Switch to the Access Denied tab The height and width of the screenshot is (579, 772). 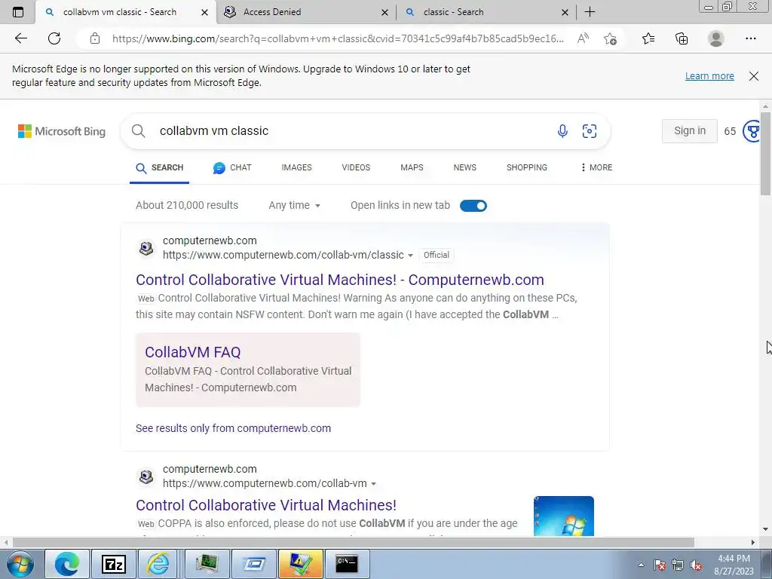point(305,12)
